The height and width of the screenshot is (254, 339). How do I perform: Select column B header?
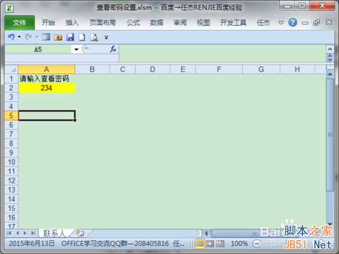pos(92,69)
